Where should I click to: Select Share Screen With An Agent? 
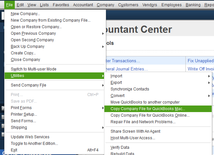point(158,131)
